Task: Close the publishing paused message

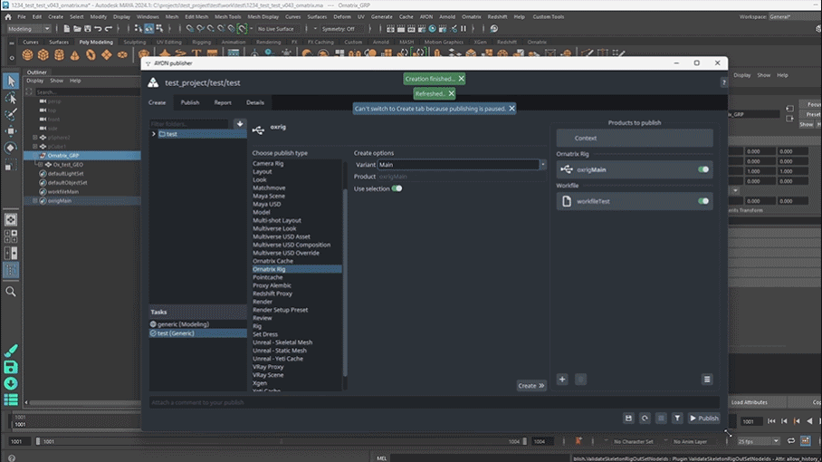Action: (511, 109)
